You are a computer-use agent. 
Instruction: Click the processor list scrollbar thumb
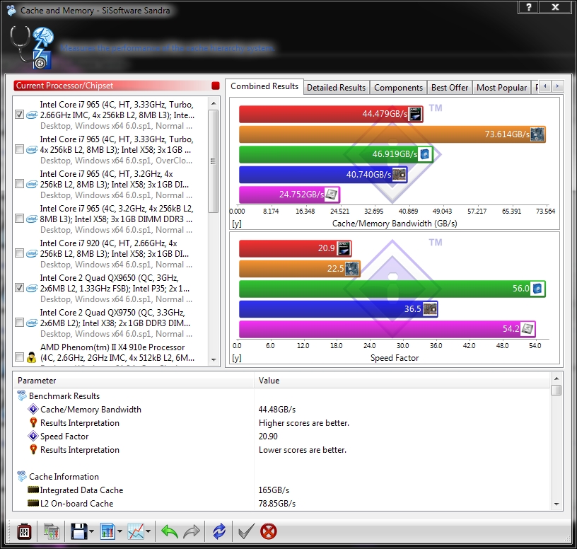pos(213,161)
